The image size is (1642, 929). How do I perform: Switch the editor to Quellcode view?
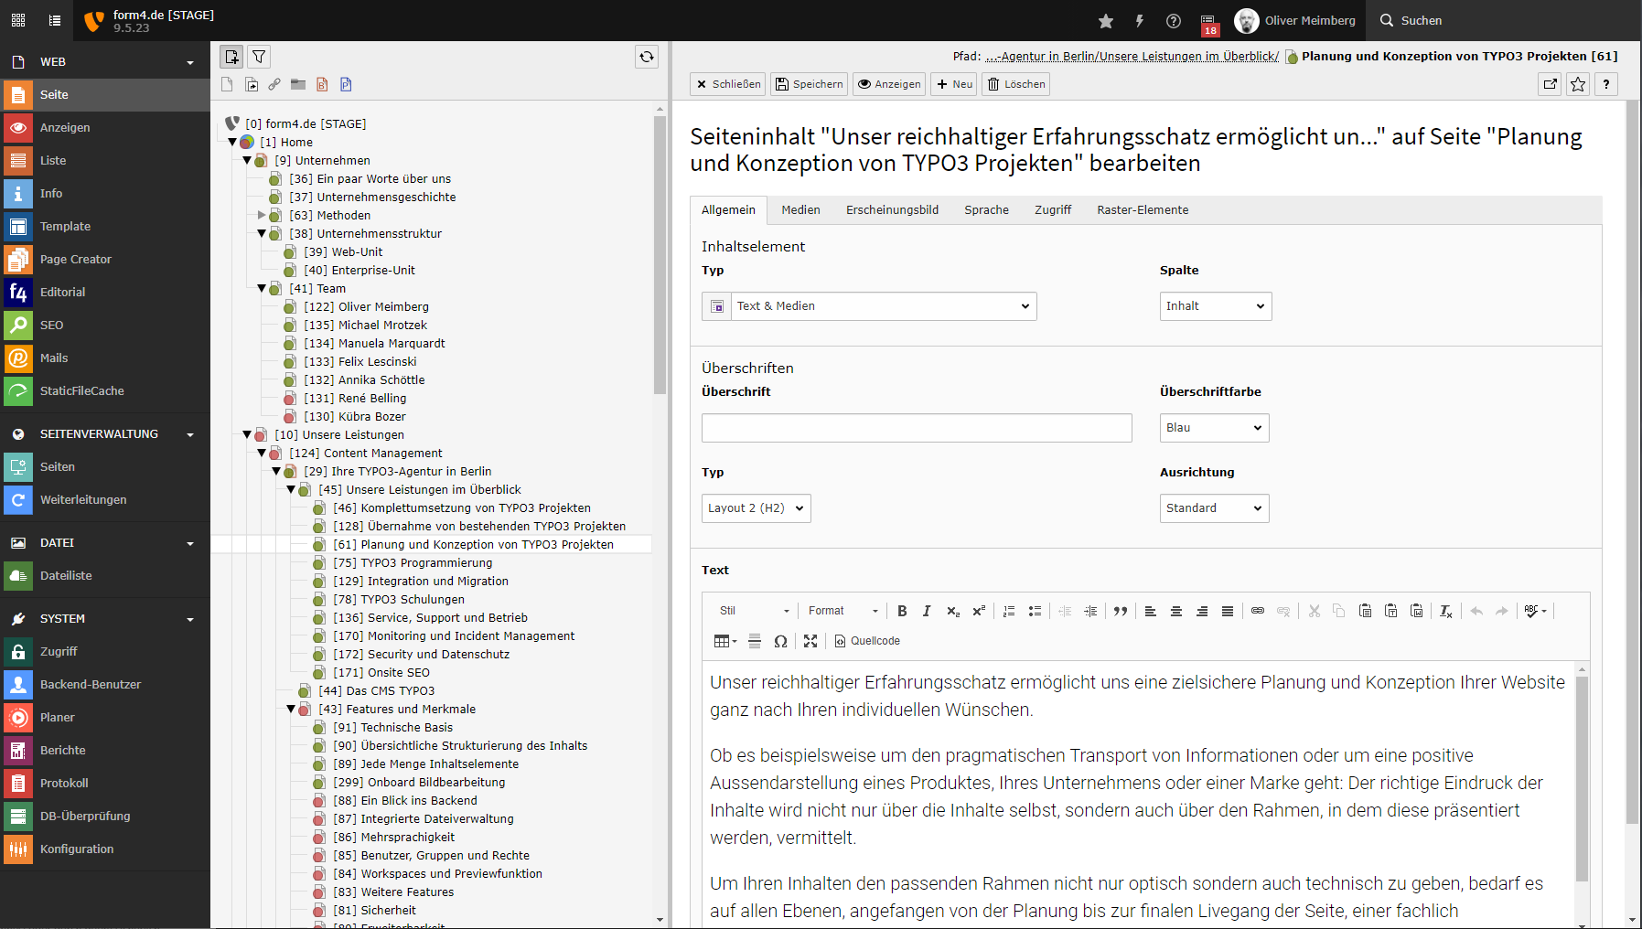867,641
